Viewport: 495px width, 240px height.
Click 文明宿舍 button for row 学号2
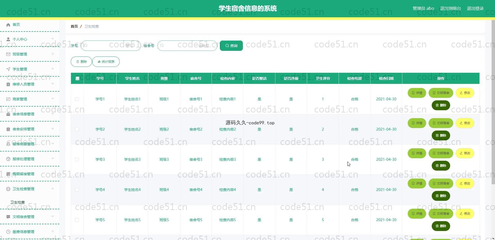click(441, 123)
